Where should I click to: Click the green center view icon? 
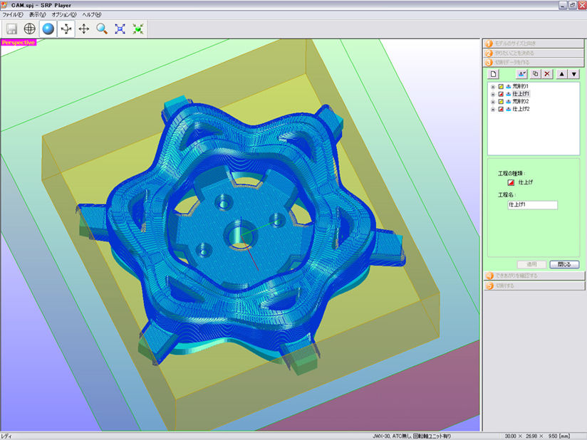[x=138, y=29]
